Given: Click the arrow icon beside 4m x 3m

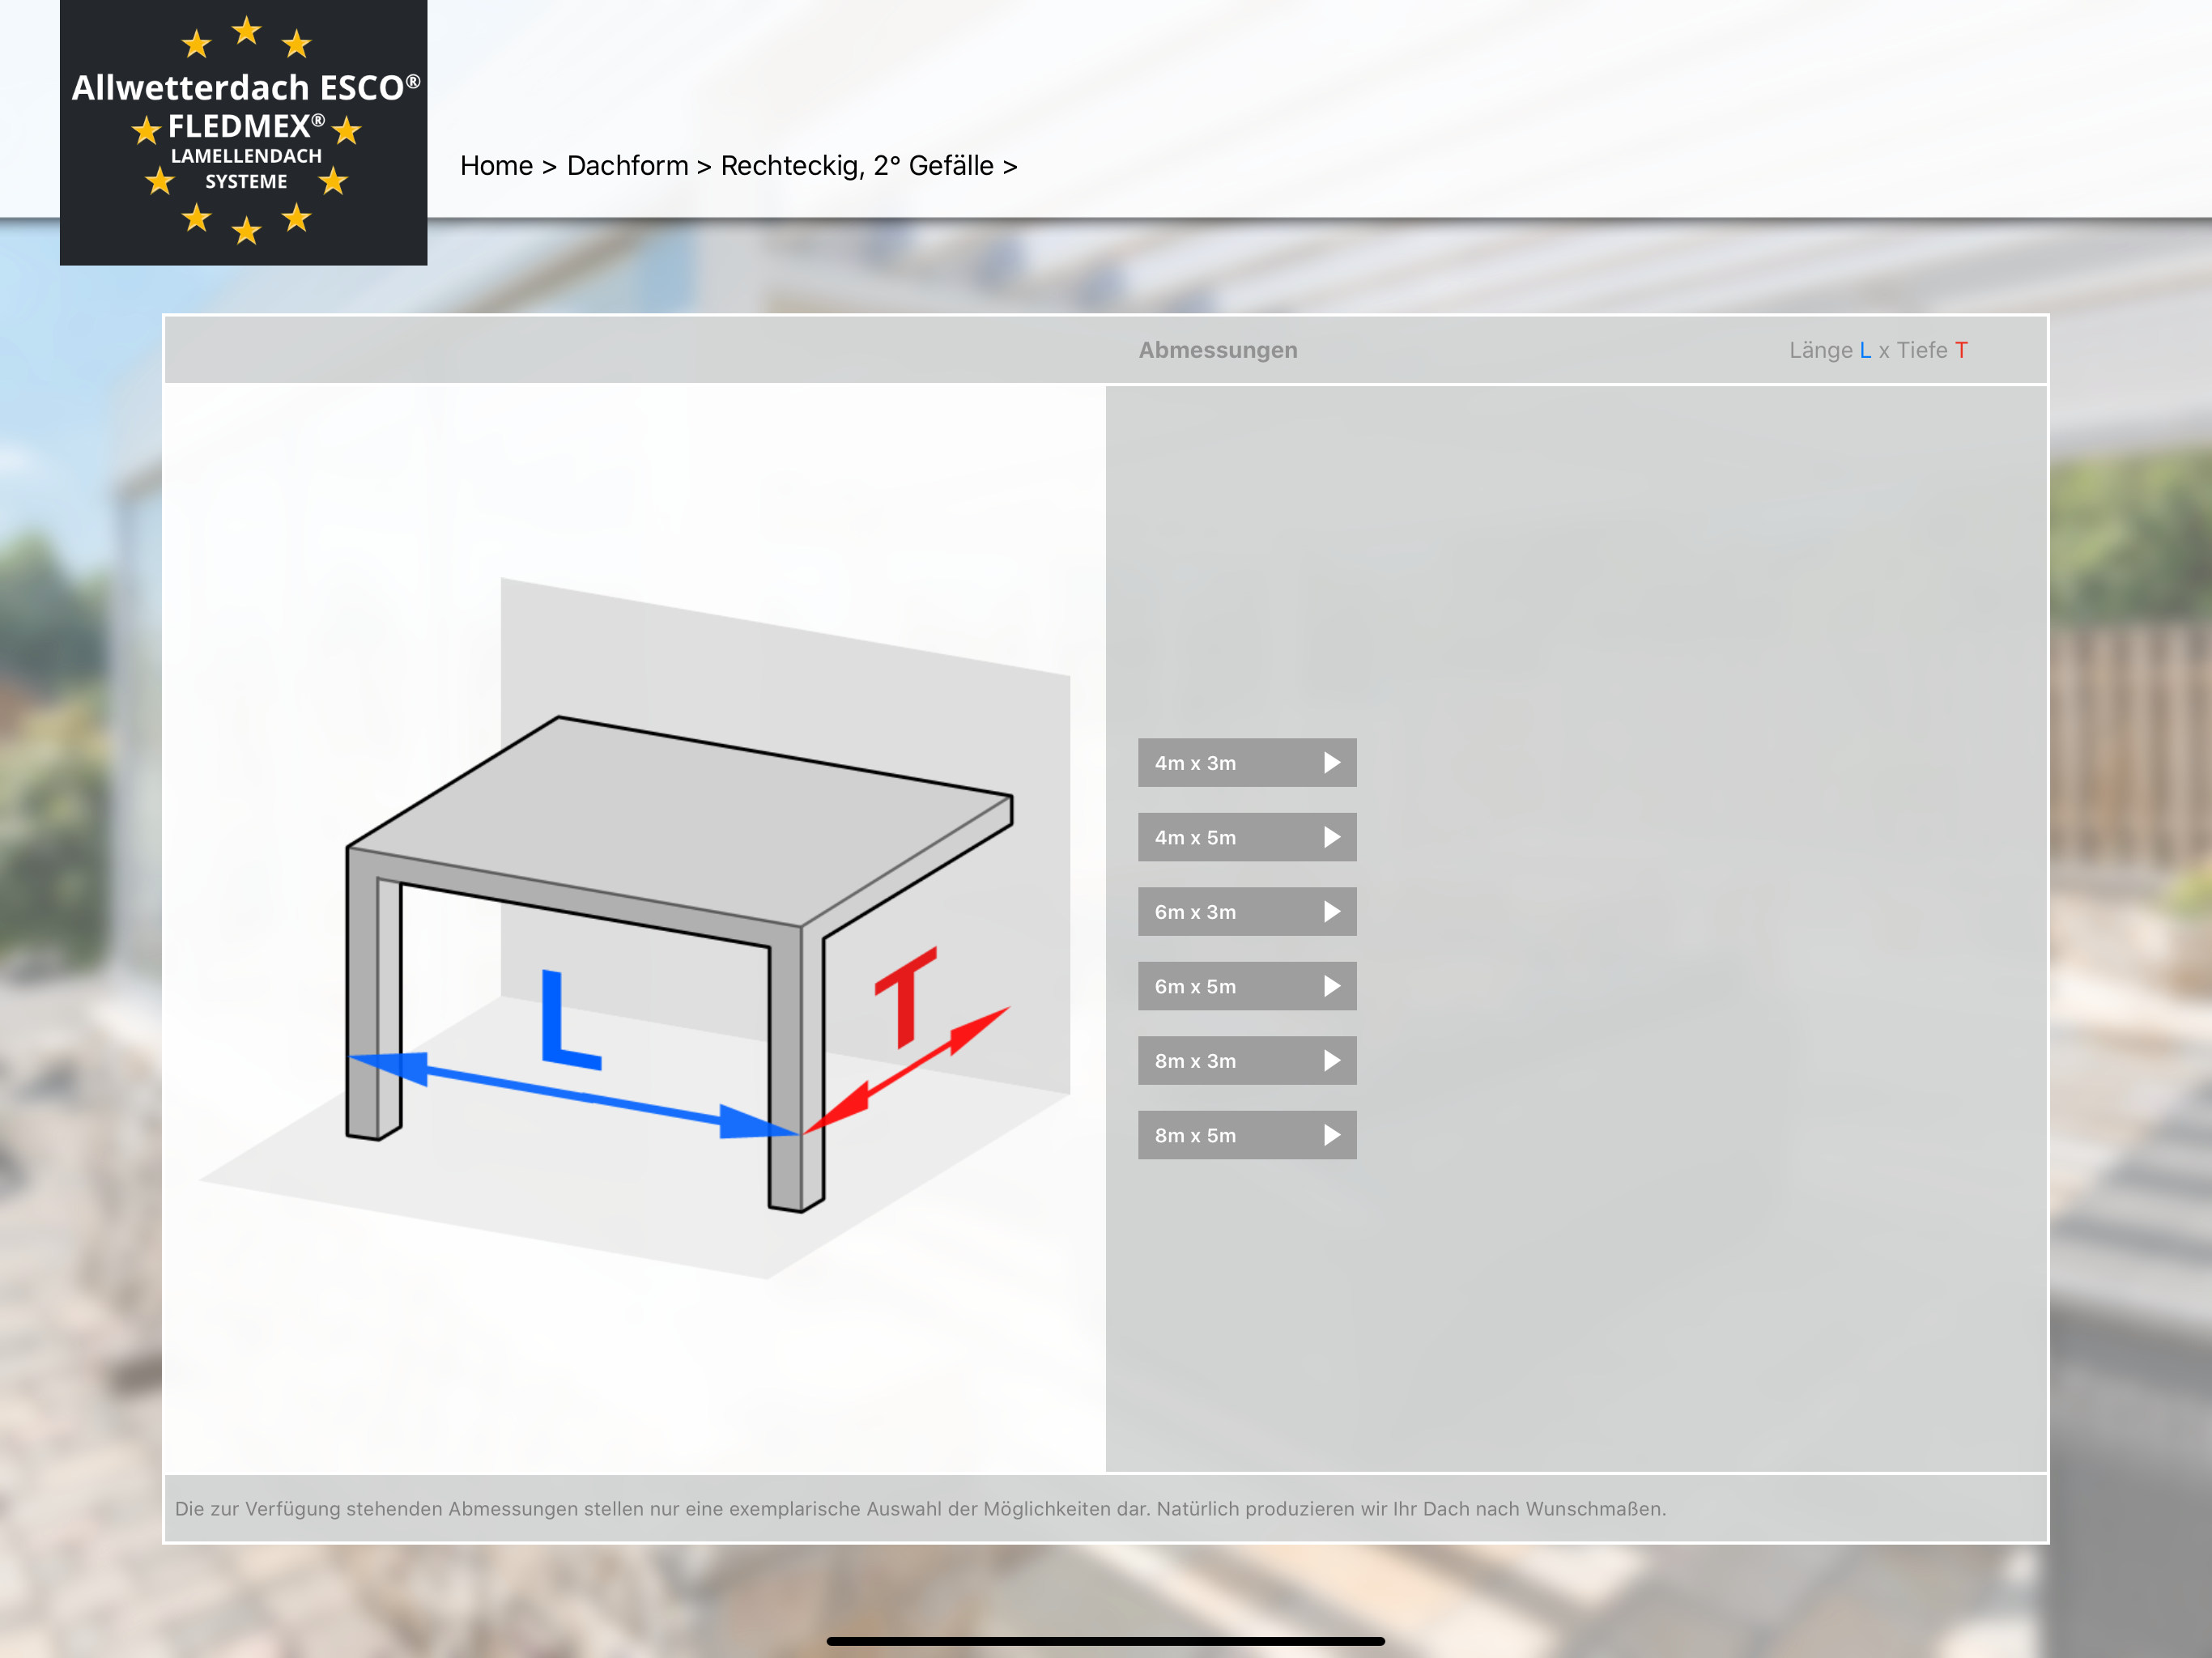Looking at the screenshot, I should click(x=1332, y=763).
